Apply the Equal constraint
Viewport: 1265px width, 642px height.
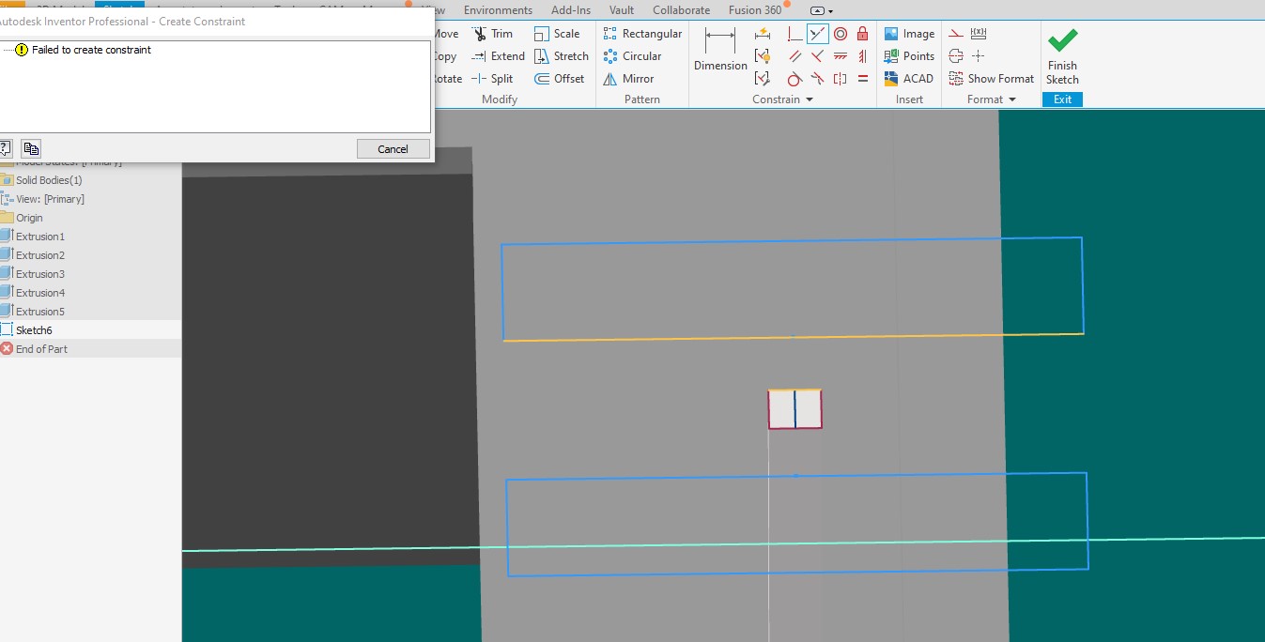862,78
